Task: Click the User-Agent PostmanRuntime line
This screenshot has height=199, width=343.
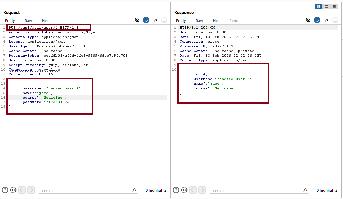Action: [x=47, y=46]
